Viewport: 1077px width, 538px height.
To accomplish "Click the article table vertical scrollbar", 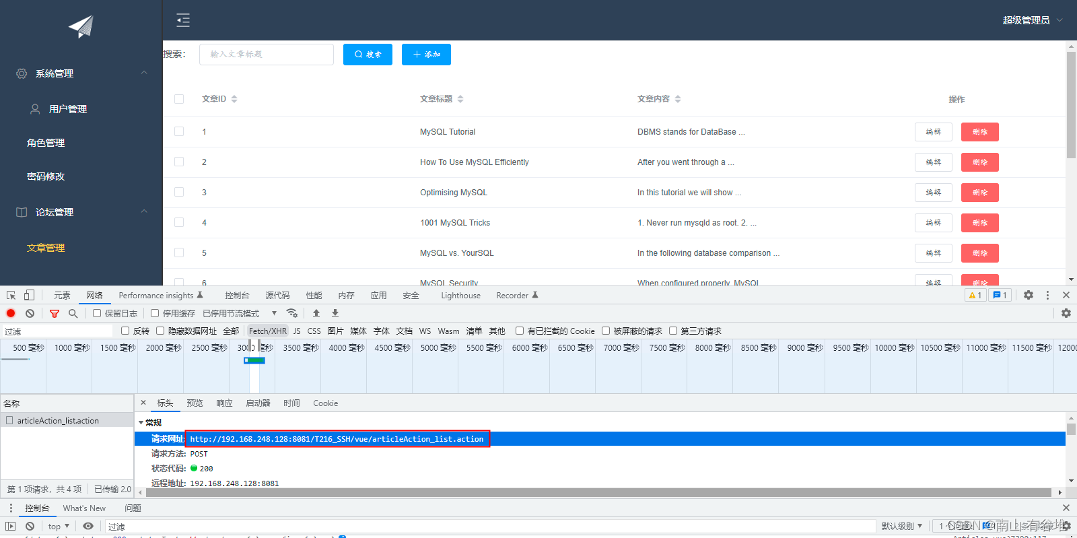I will 1071,105.
